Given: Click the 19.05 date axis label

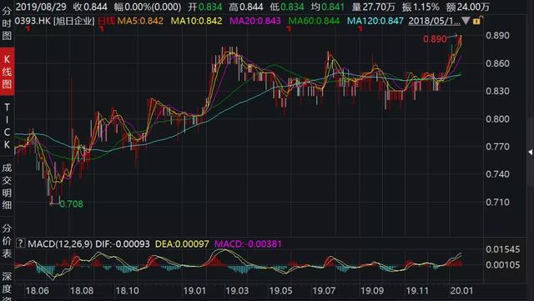Looking at the screenshot, I should pos(280,291).
